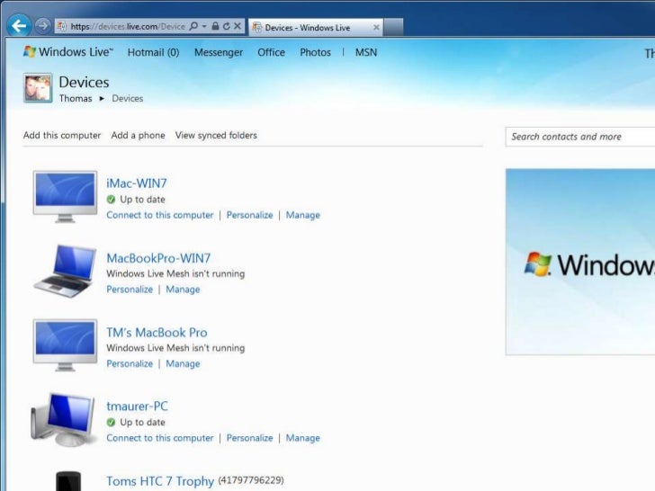The image size is (655, 491).
Task: Click the search magnifier in address bar
Action: click(x=193, y=26)
